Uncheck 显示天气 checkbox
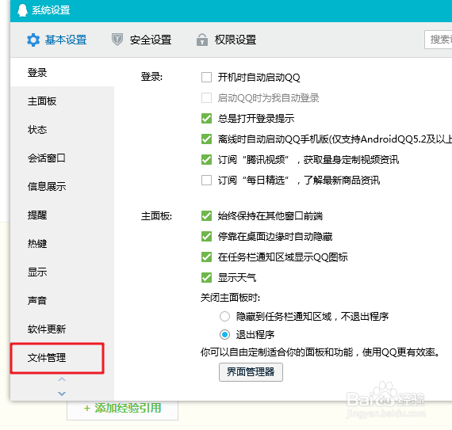The height and width of the screenshot is (430, 452). pyautogui.click(x=206, y=277)
